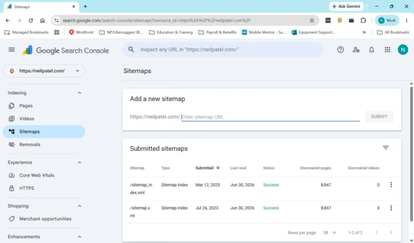The image size is (414, 243).
Task: Show hidden bookmarks overflow chevron
Action: point(364,32)
